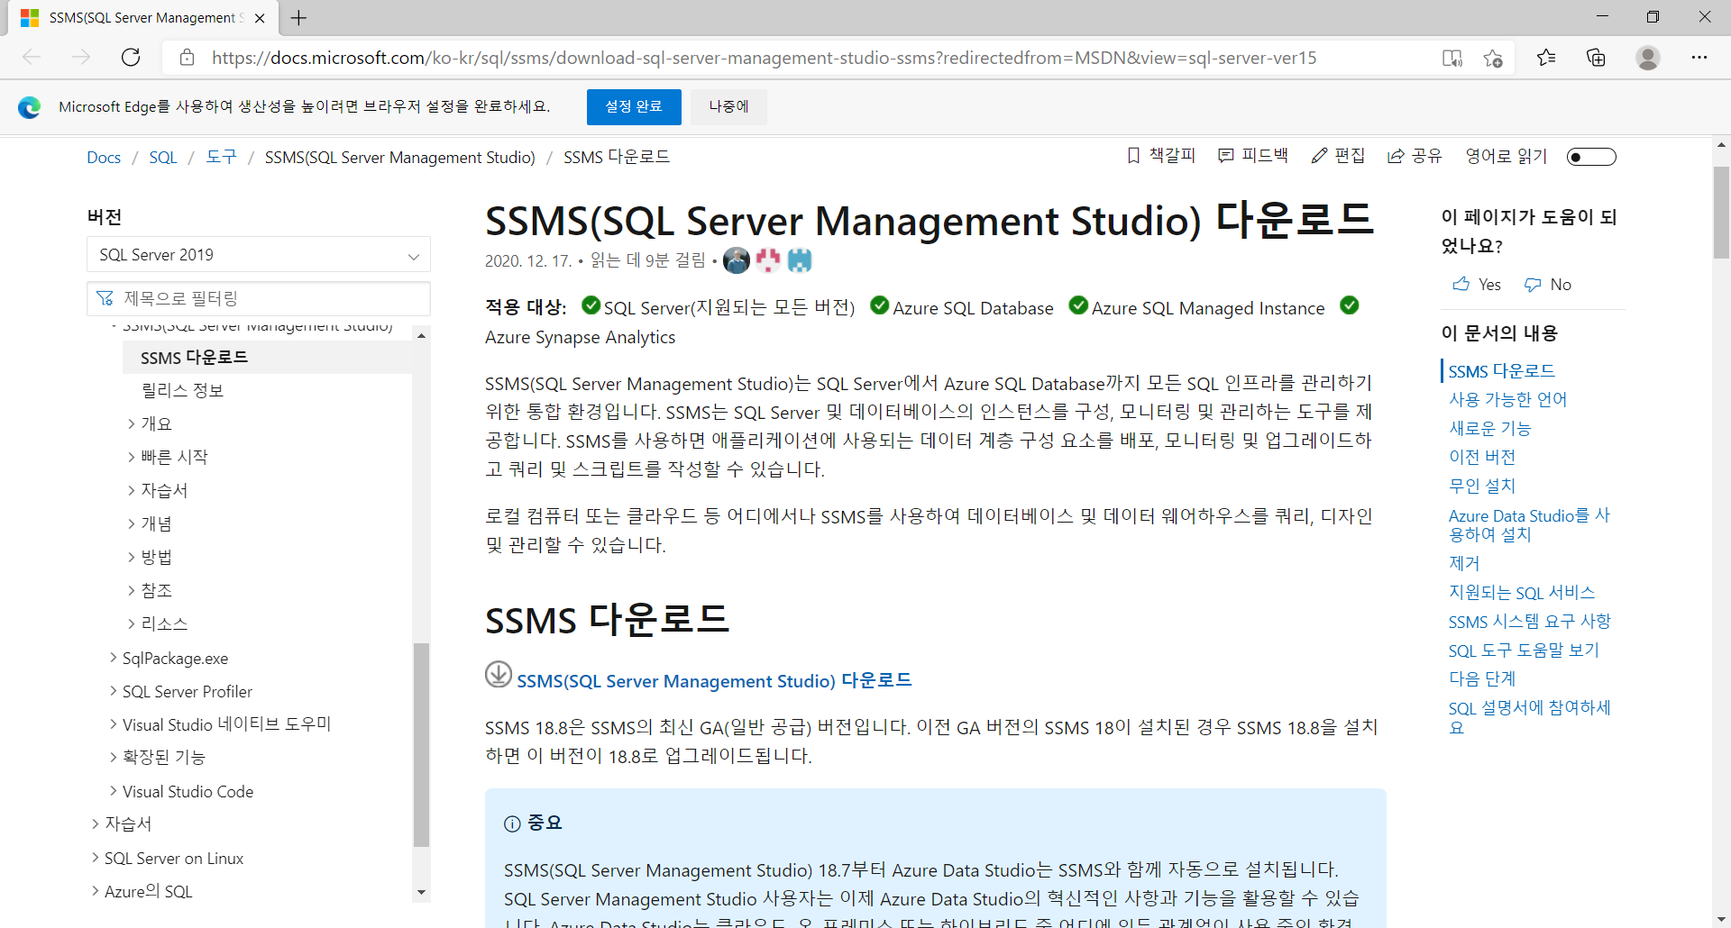
Task: Click the Yes thumbs-up icon
Action: (x=1461, y=285)
